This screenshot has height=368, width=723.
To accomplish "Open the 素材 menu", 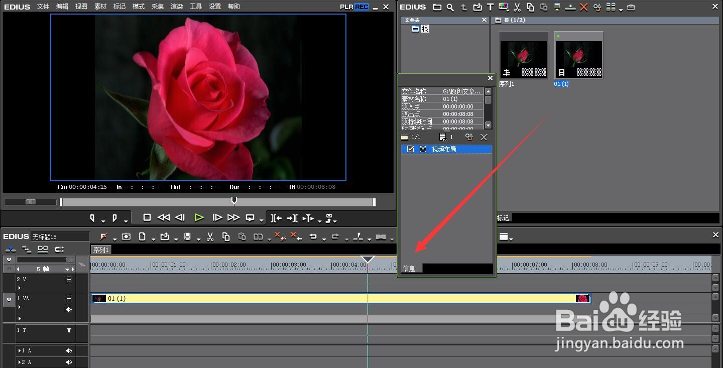I will [100, 7].
